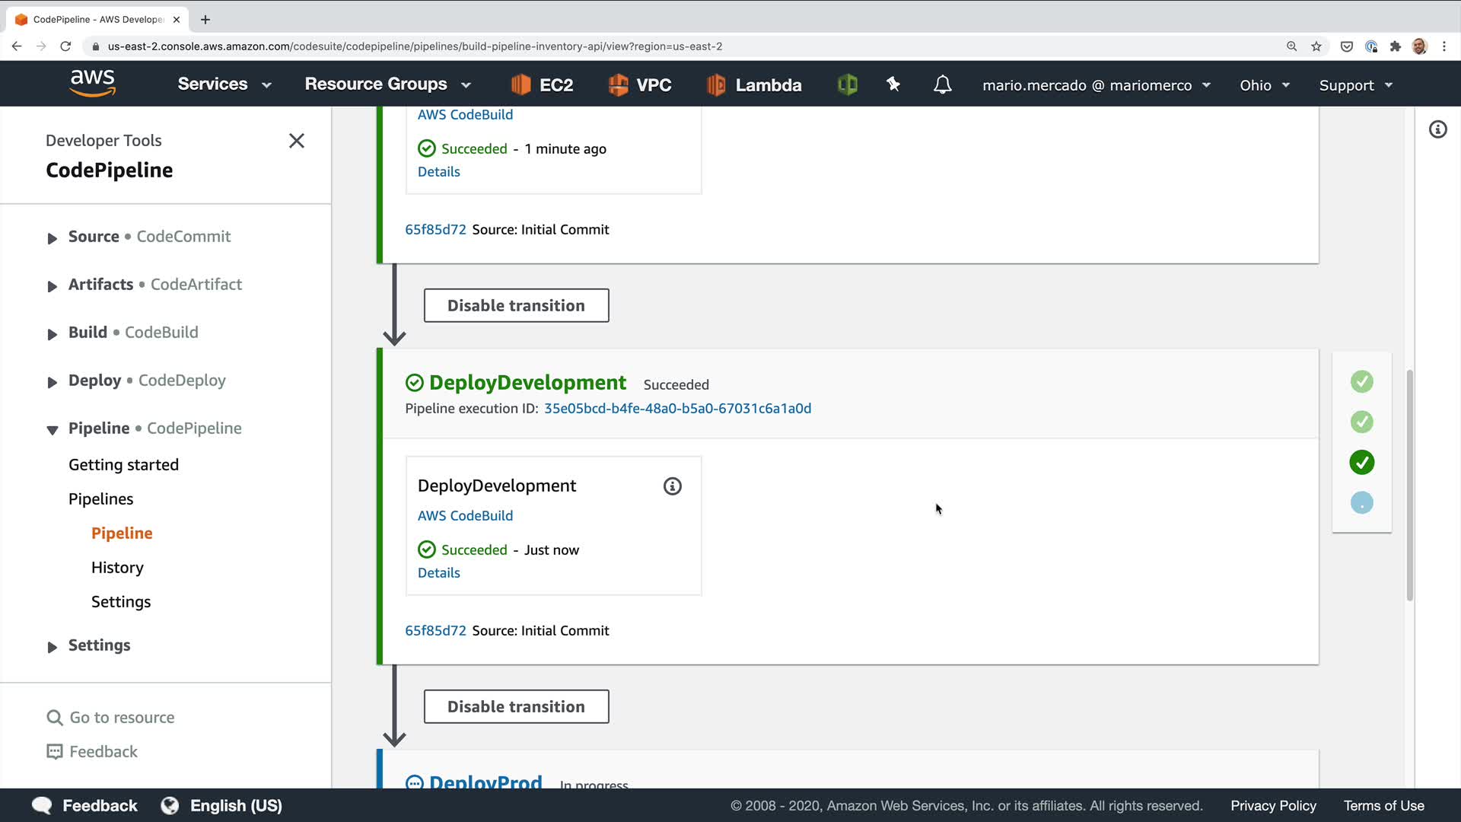1461x822 pixels.
Task: Open the Lambda shortcut icon
Action: coord(716,84)
